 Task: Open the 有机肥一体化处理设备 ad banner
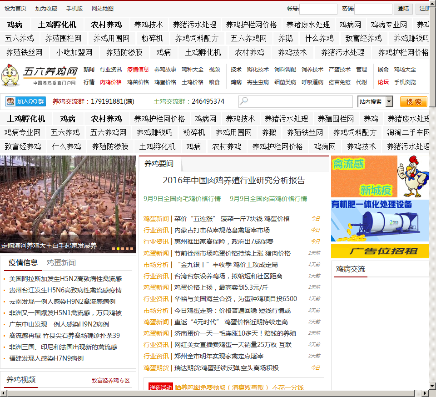point(379,221)
